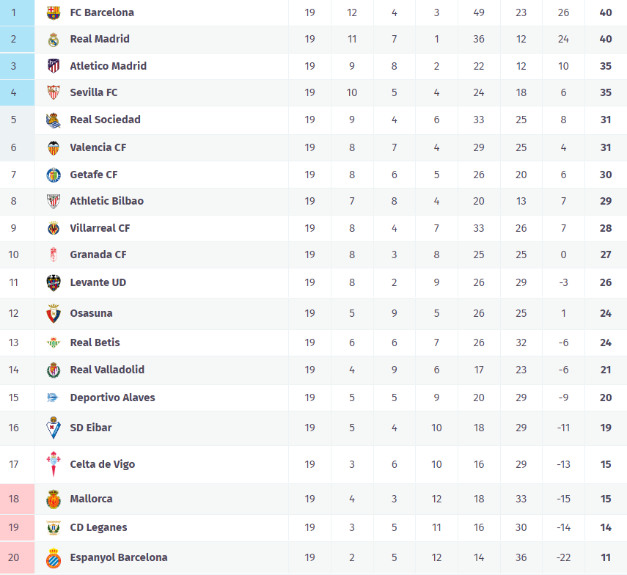Open the Levante UD team link
This screenshot has width=627, height=575.
(98, 282)
